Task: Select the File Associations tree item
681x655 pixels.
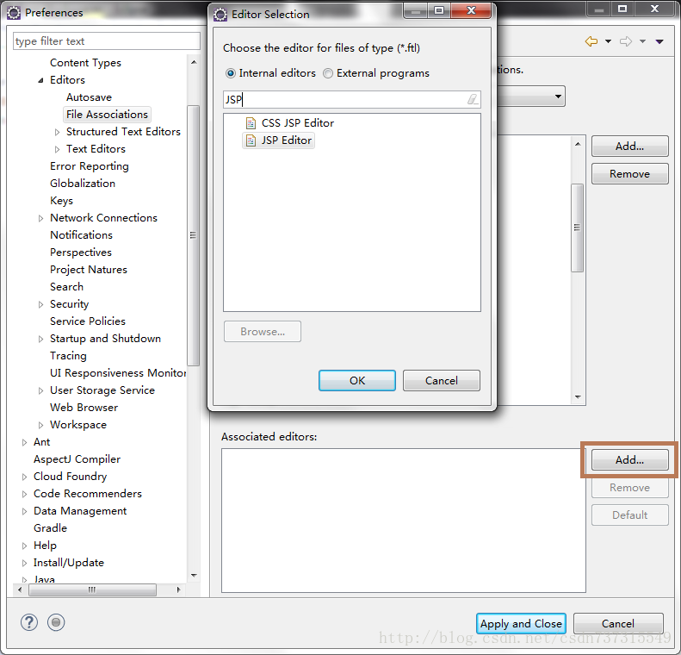Action: point(107,115)
